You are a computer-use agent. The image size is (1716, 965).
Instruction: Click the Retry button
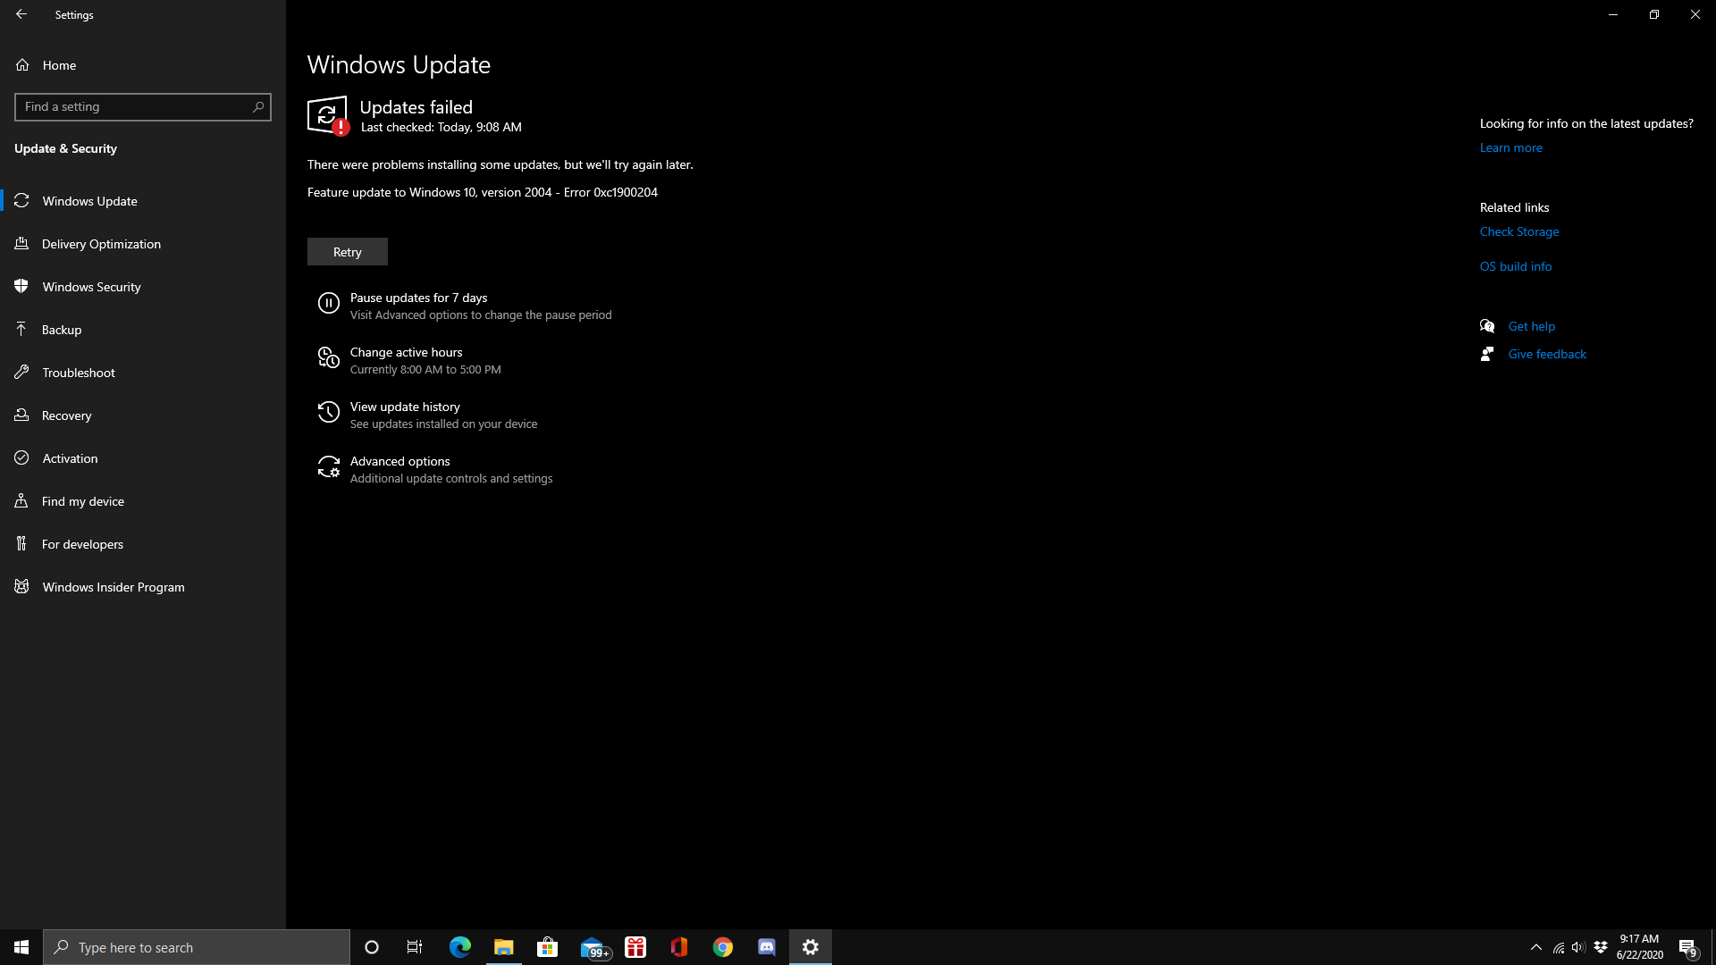point(348,252)
